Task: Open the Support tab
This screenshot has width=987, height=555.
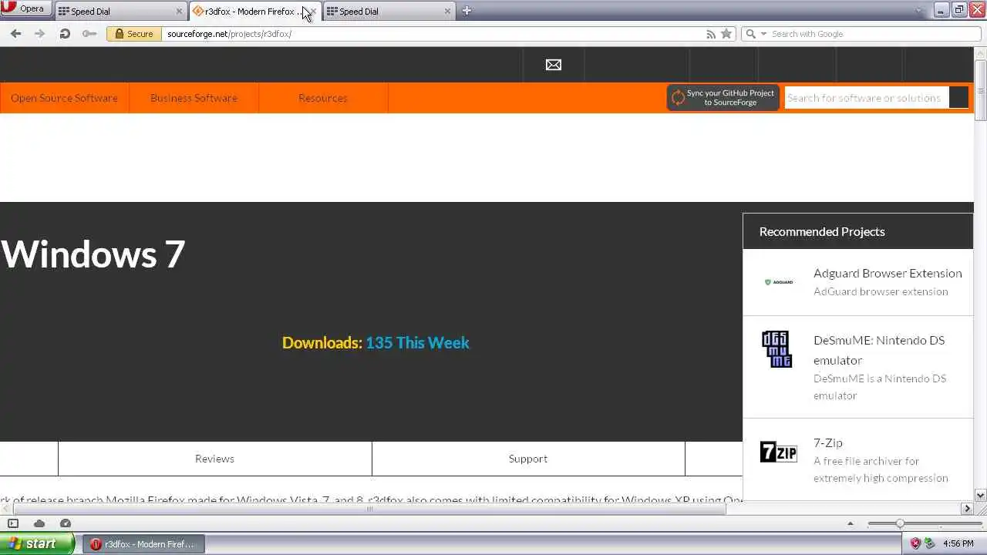Action: [528, 459]
